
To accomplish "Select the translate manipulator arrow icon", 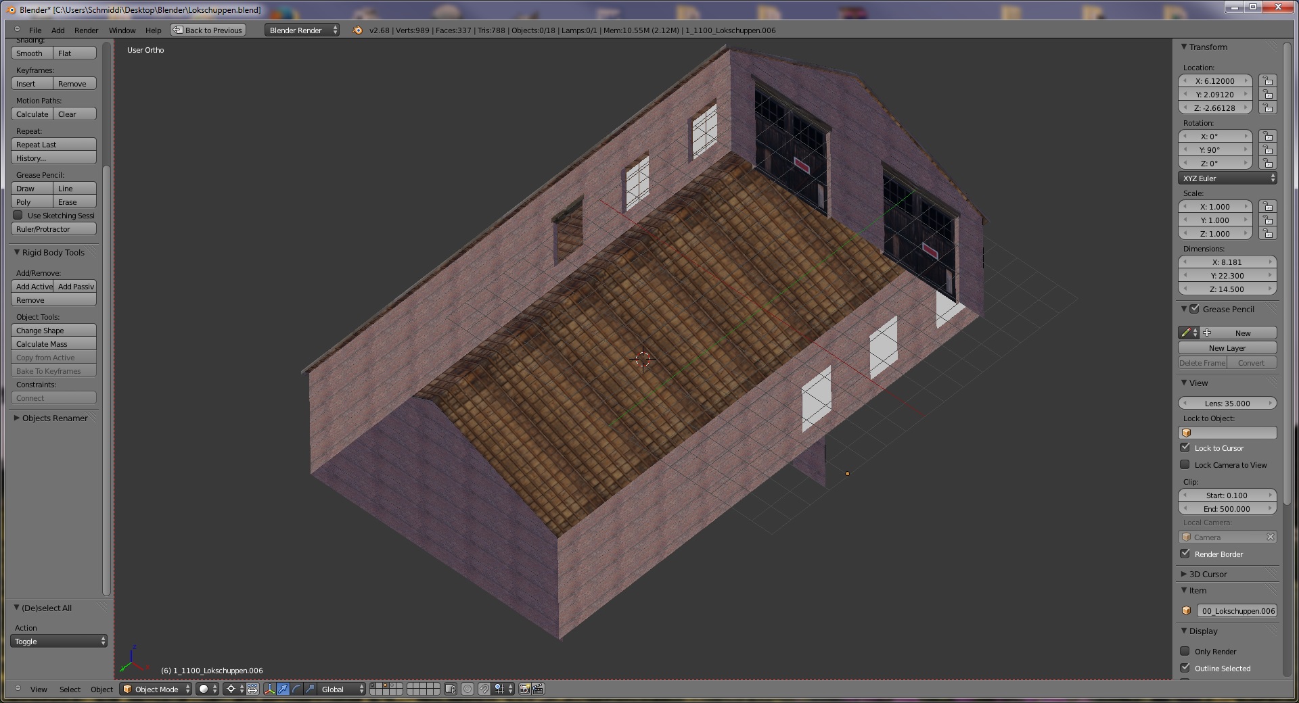I will pyautogui.click(x=283, y=689).
